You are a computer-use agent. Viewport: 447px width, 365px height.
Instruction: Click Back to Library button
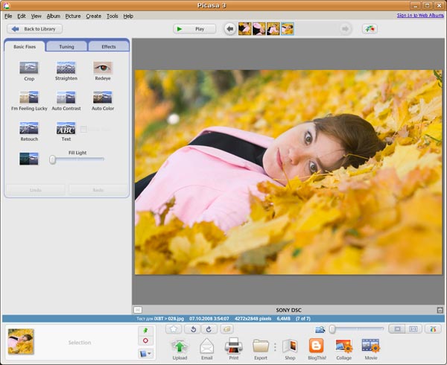click(x=35, y=29)
